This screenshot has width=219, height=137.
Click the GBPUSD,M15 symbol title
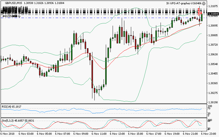[x=14, y=4]
